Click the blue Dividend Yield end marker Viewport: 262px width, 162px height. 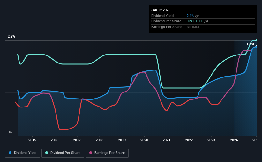point(256,47)
